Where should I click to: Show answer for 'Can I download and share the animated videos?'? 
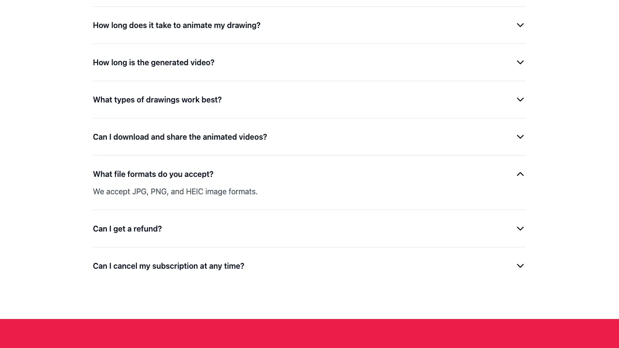(180, 137)
